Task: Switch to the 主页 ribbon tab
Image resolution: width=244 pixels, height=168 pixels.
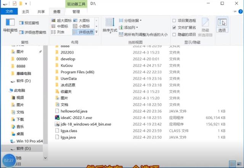Action: 26,11
